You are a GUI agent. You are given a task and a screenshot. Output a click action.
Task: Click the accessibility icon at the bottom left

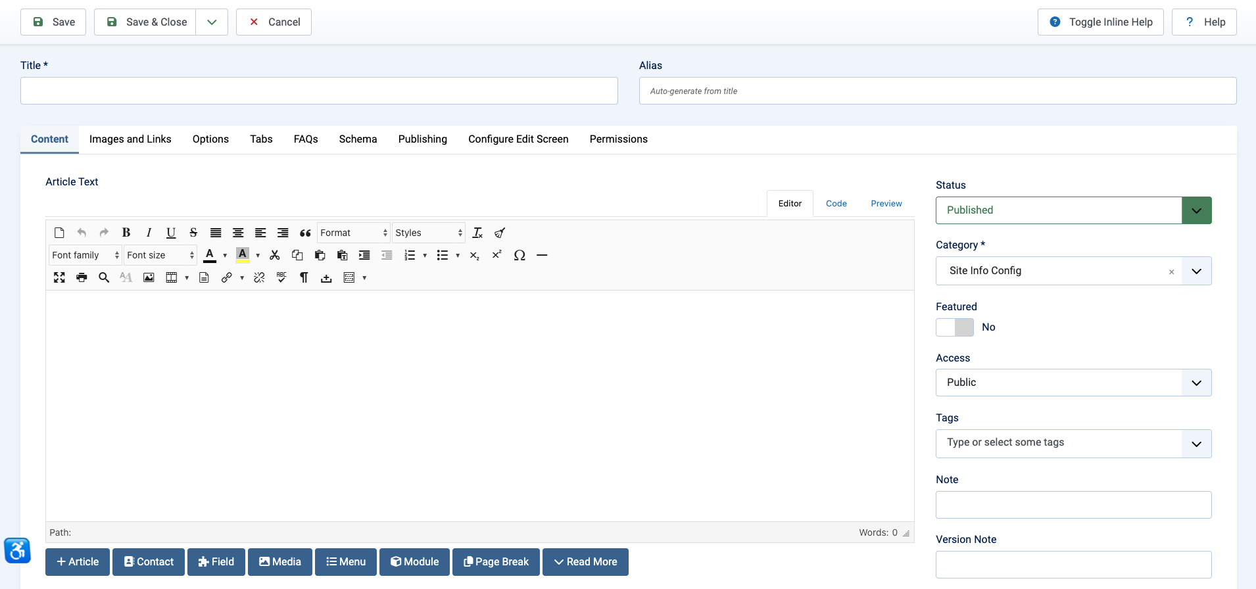click(x=17, y=550)
